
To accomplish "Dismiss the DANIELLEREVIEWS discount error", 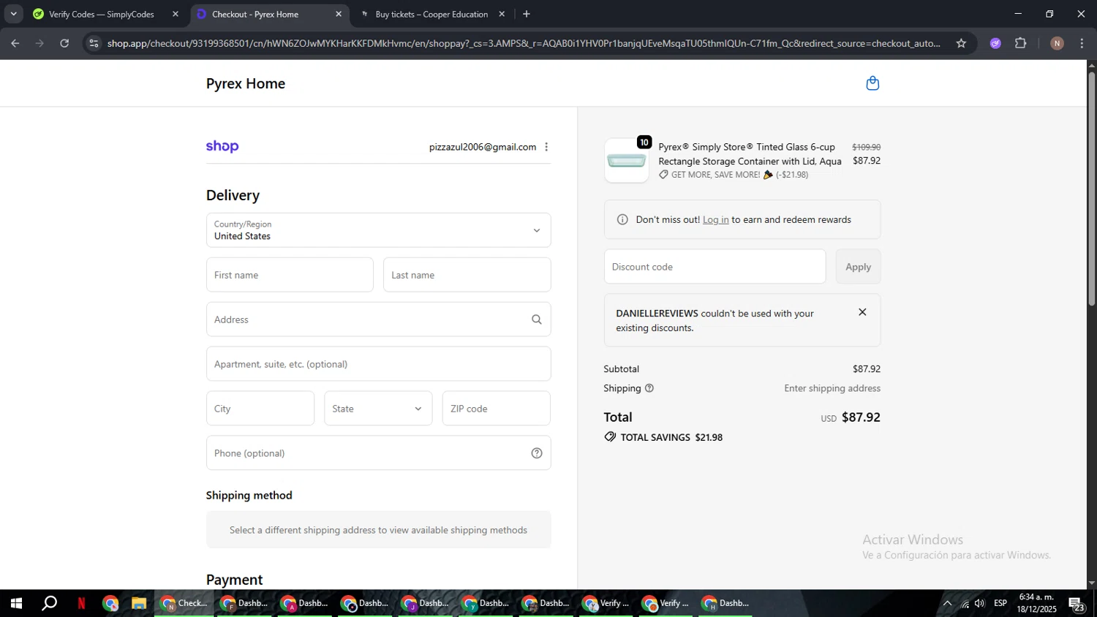I will pyautogui.click(x=862, y=312).
